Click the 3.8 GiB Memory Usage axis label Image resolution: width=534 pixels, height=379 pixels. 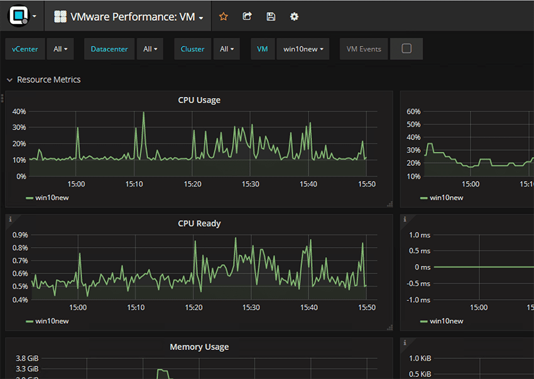click(x=27, y=358)
